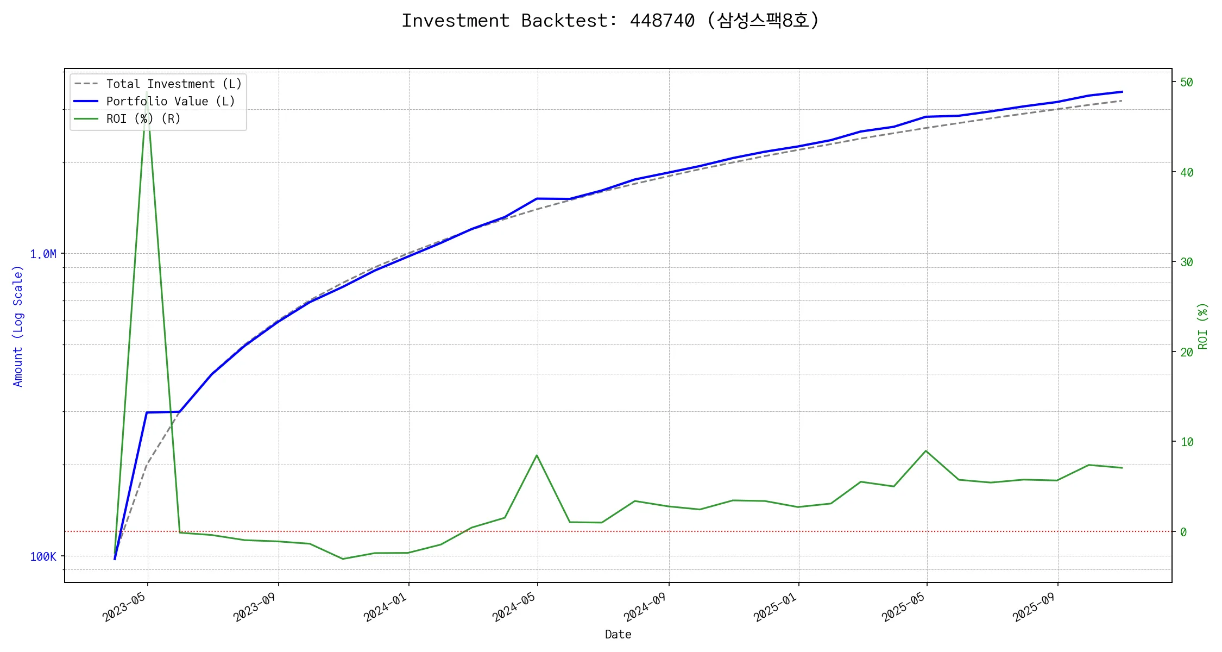Click the green legend line sample
This screenshot has height=652, width=1222.
pyautogui.click(x=86, y=119)
